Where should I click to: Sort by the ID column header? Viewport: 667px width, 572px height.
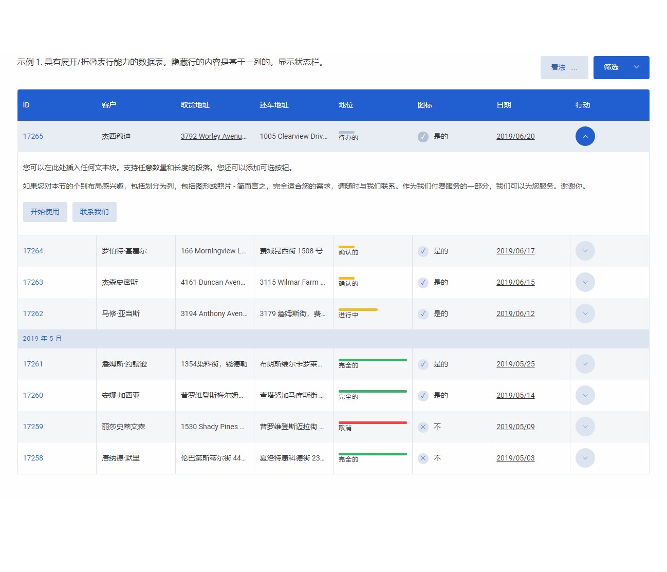coord(26,105)
